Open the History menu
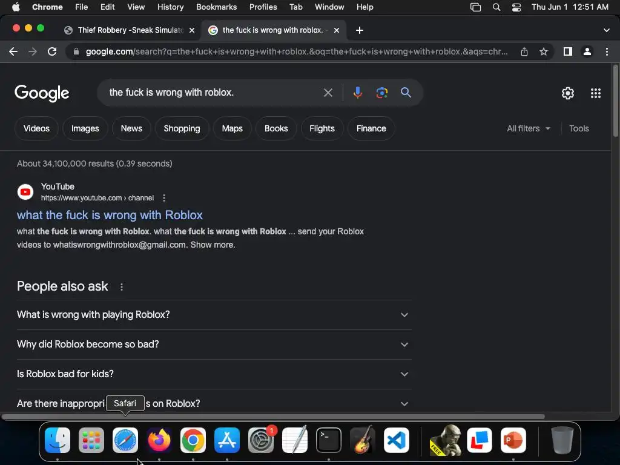Image resolution: width=620 pixels, height=465 pixels. [170, 7]
